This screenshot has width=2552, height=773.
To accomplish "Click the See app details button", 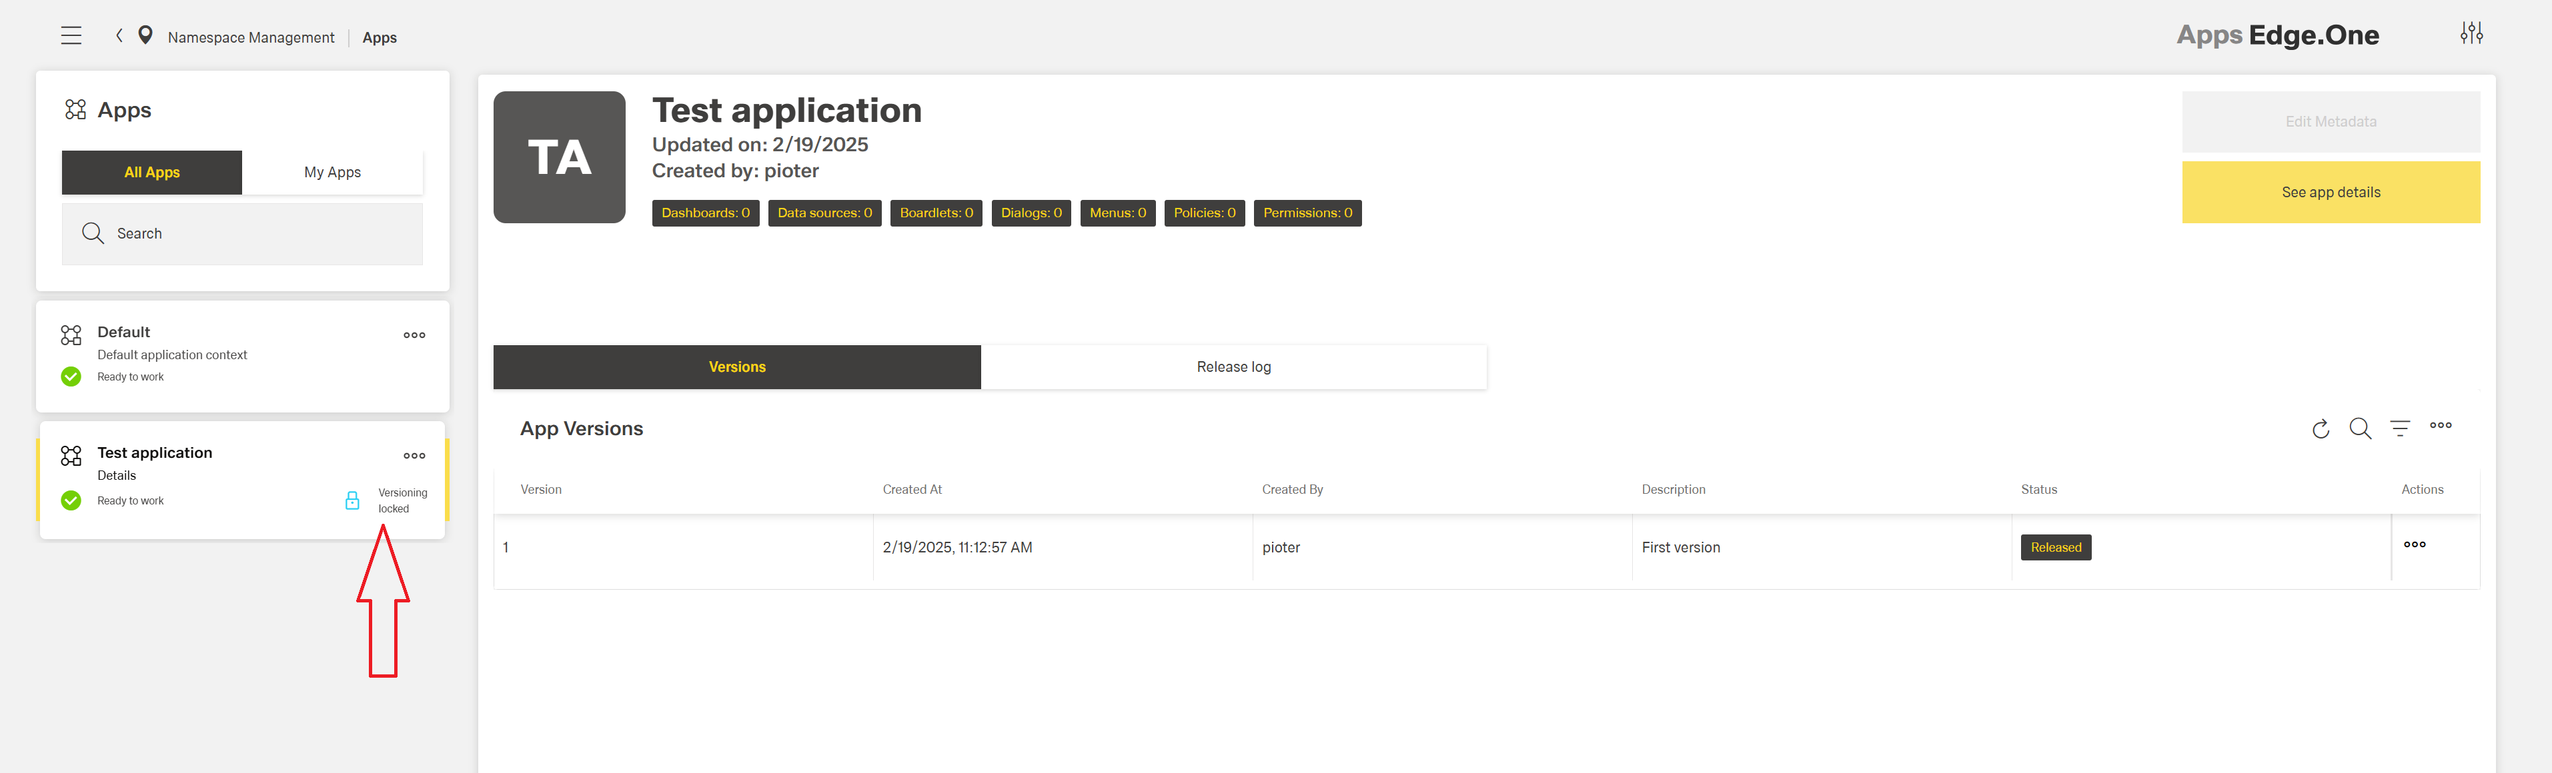I will click(2330, 192).
